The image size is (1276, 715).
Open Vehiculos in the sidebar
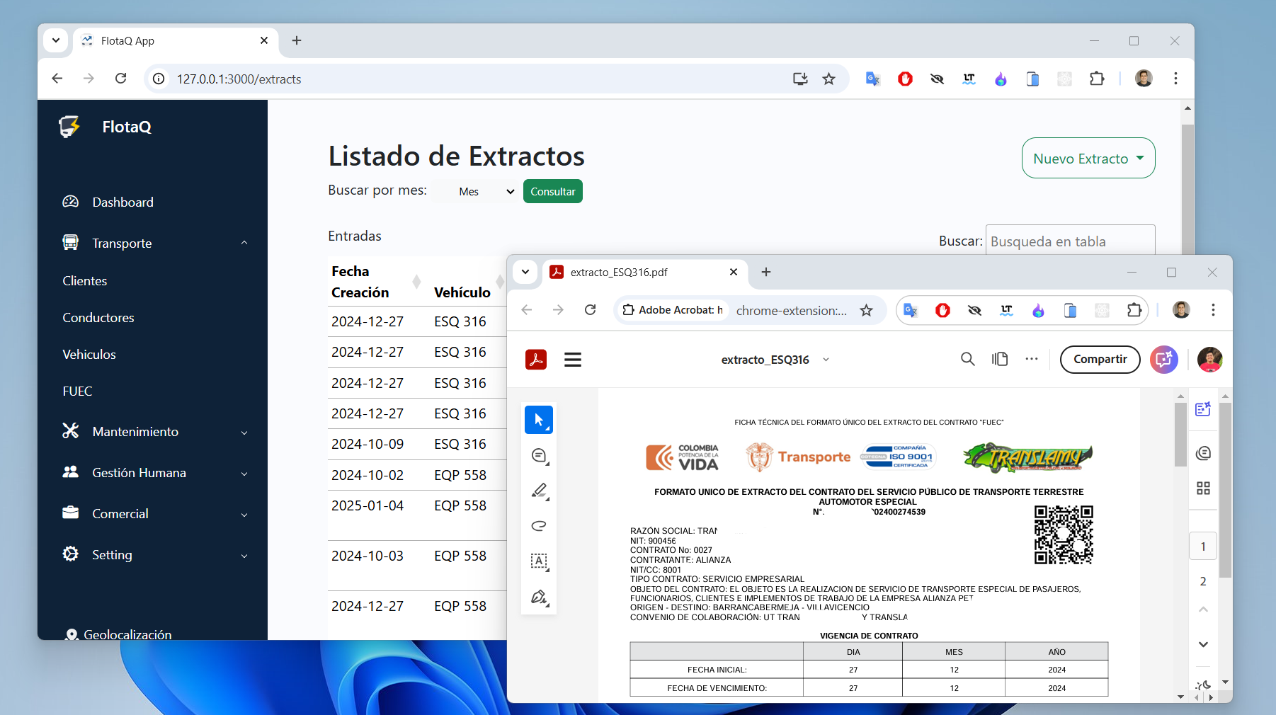[x=89, y=355]
